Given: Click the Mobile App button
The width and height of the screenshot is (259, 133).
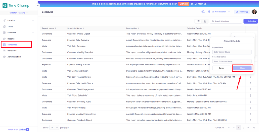Looking at the screenshot, I should [242, 12].
